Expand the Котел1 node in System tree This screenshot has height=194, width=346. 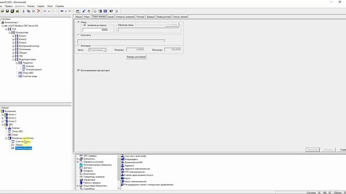pos(13,36)
